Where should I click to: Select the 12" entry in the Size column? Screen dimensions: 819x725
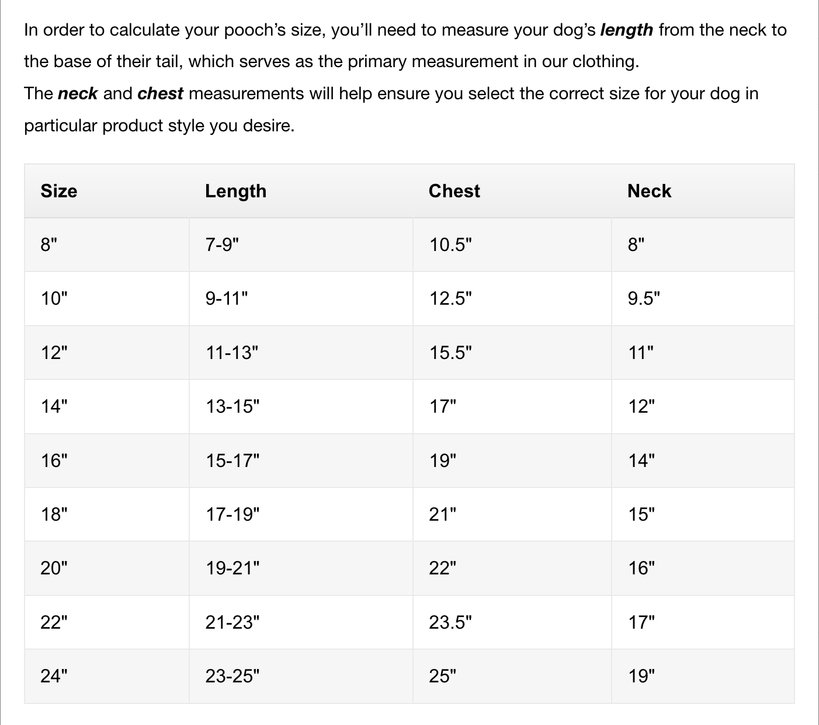pyautogui.click(x=54, y=353)
